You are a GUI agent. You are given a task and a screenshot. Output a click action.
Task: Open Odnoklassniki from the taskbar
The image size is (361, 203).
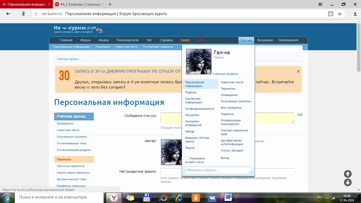coord(196,197)
